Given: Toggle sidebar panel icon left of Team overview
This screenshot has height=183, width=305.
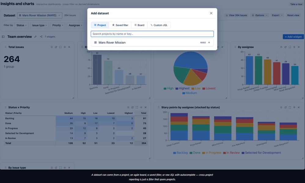Looking at the screenshot, I should coord(3,37).
